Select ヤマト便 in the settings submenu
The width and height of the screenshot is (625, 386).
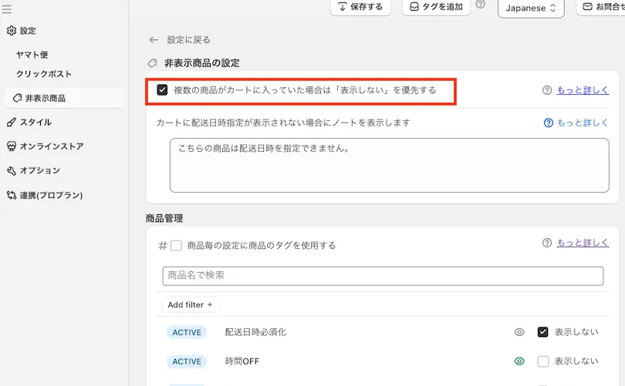pos(32,55)
